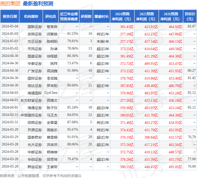The image size is (197, 178).
Task: Select the 2026预测净利润 column header
Action: tap(171, 16)
